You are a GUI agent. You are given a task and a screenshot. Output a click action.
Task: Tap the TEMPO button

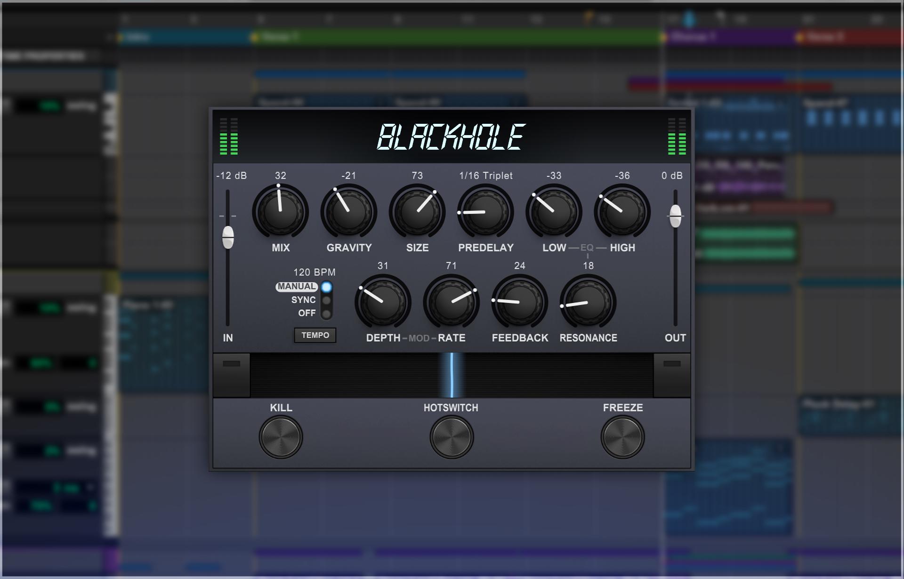[x=315, y=335]
